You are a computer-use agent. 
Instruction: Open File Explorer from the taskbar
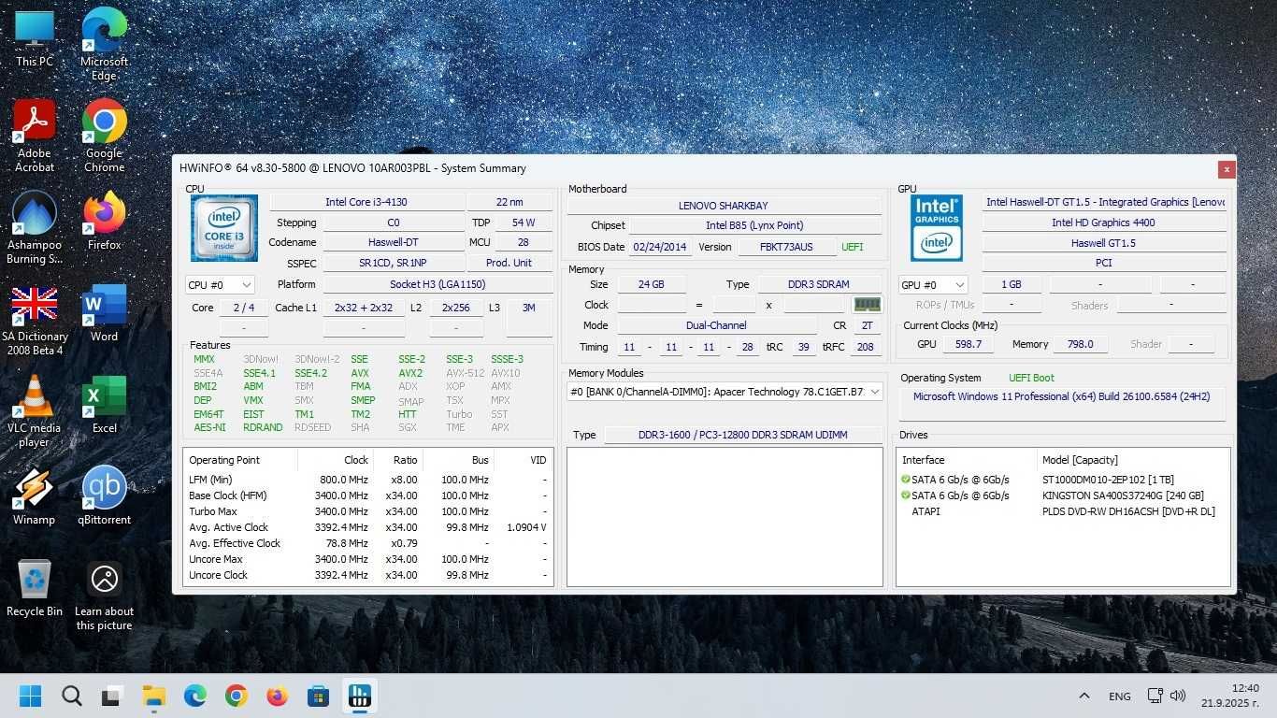[153, 696]
